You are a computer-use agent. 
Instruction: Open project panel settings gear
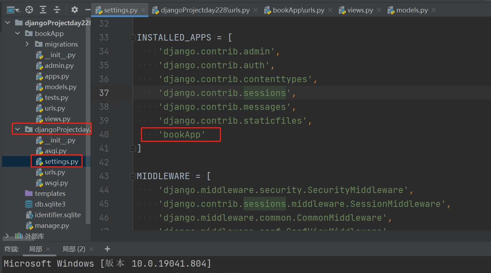(x=74, y=10)
